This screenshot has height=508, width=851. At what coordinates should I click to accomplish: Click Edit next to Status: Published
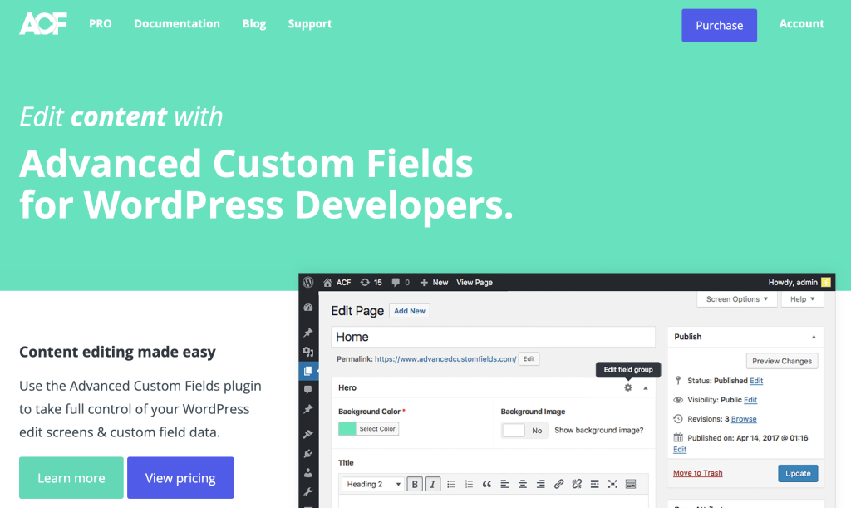pyautogui.click(x=756, y=381)
